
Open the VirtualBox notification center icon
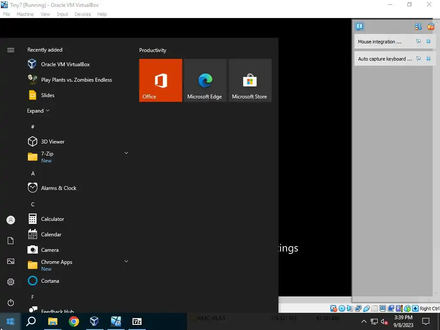[x=360, y=27]
